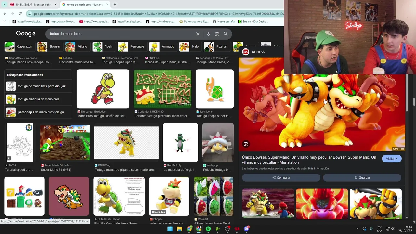Screen dimensions: 416x234
Task: Open the Shopee peluche Bowser image
Action: [169, 196]
